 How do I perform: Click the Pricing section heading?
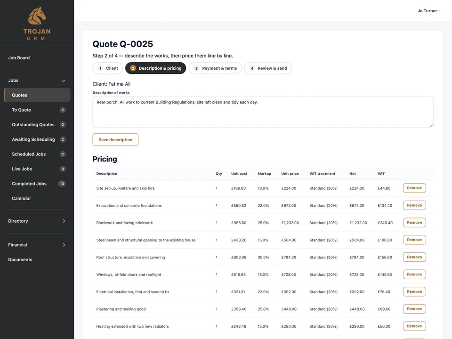(x=105, y=159)
